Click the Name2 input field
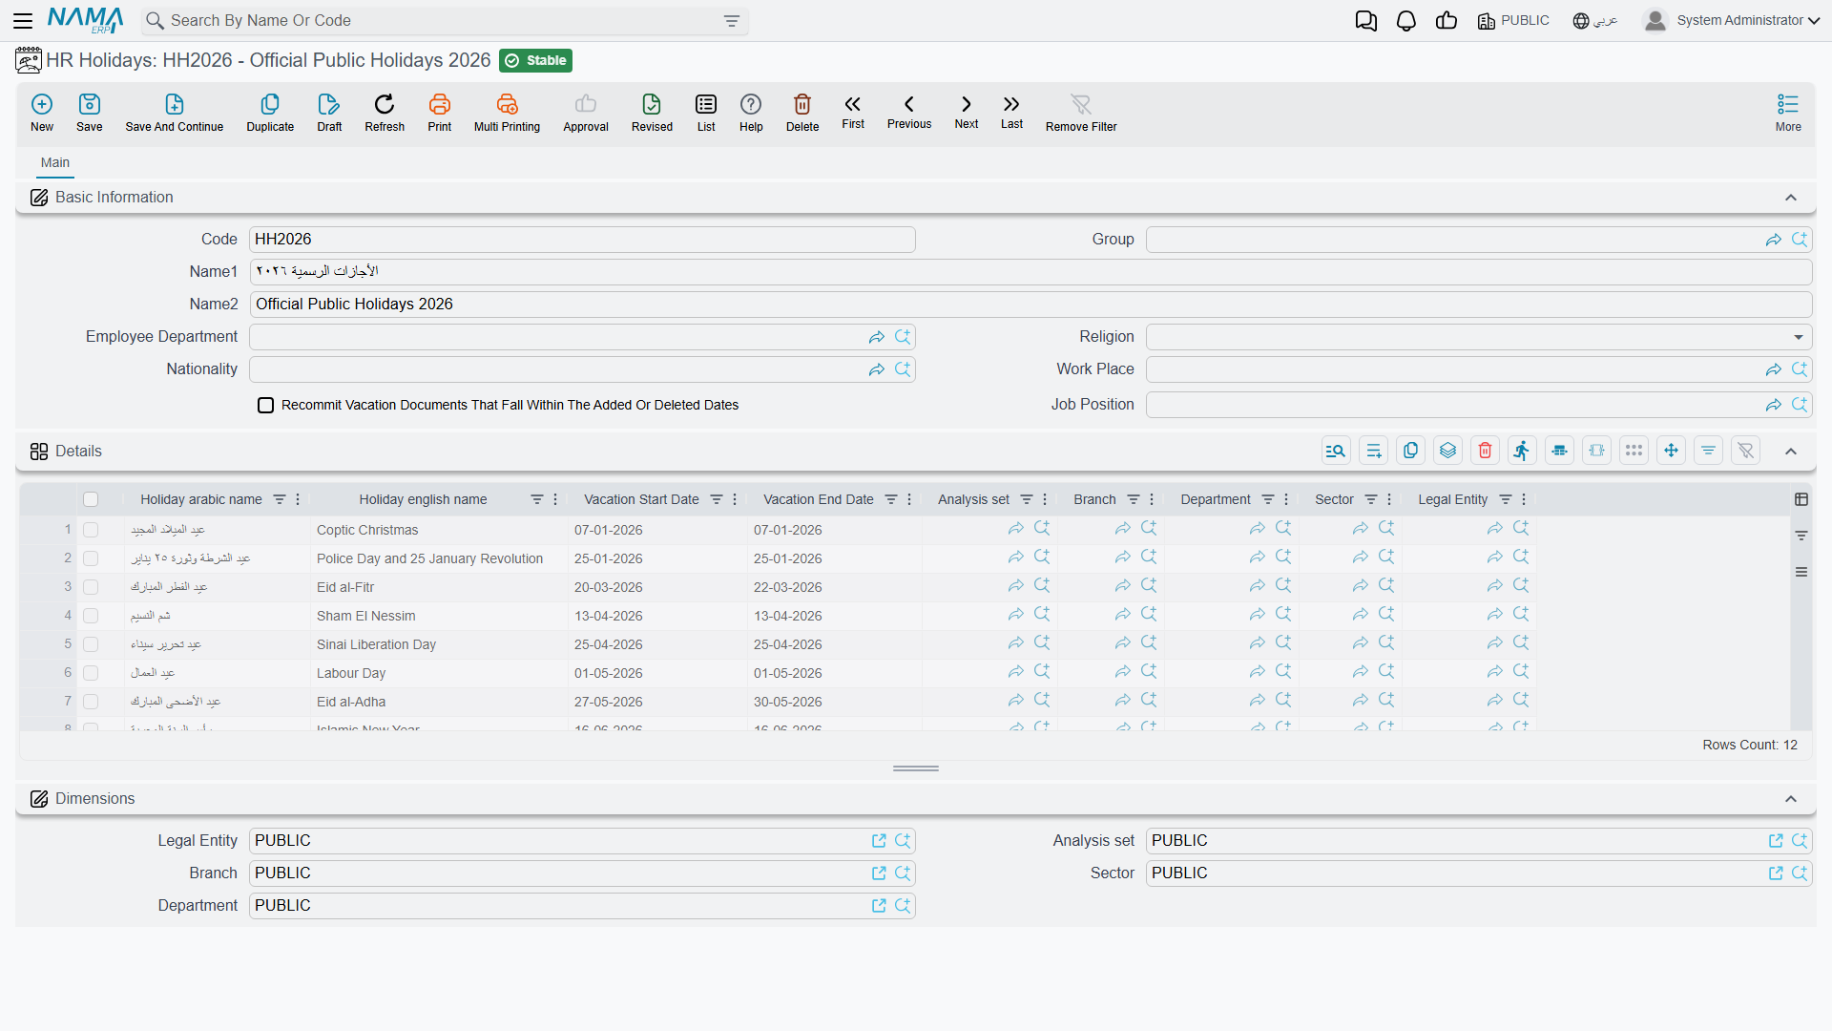The image size is (1832, 1031). (1030, 305)
